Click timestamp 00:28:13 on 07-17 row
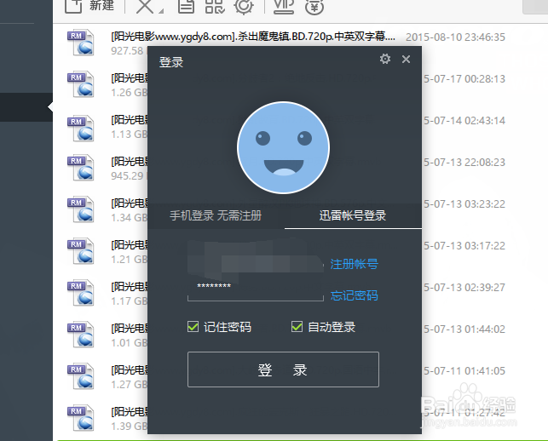 point(485,79)
